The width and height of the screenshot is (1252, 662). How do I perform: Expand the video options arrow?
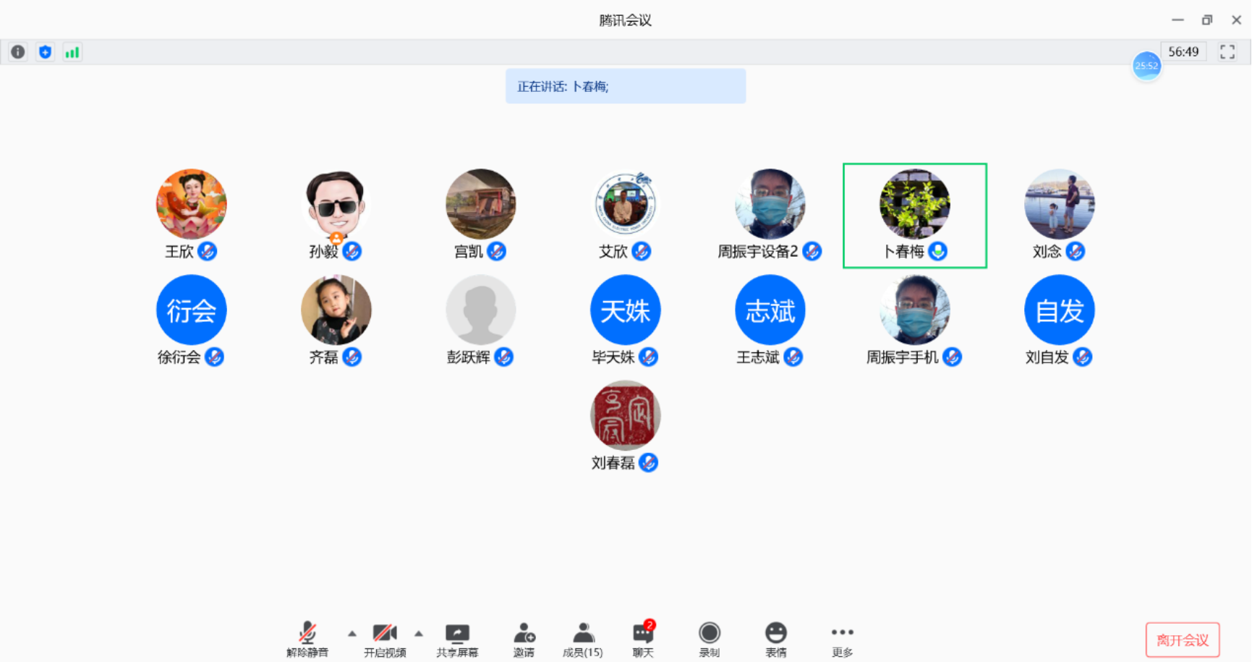coord(419,634)
